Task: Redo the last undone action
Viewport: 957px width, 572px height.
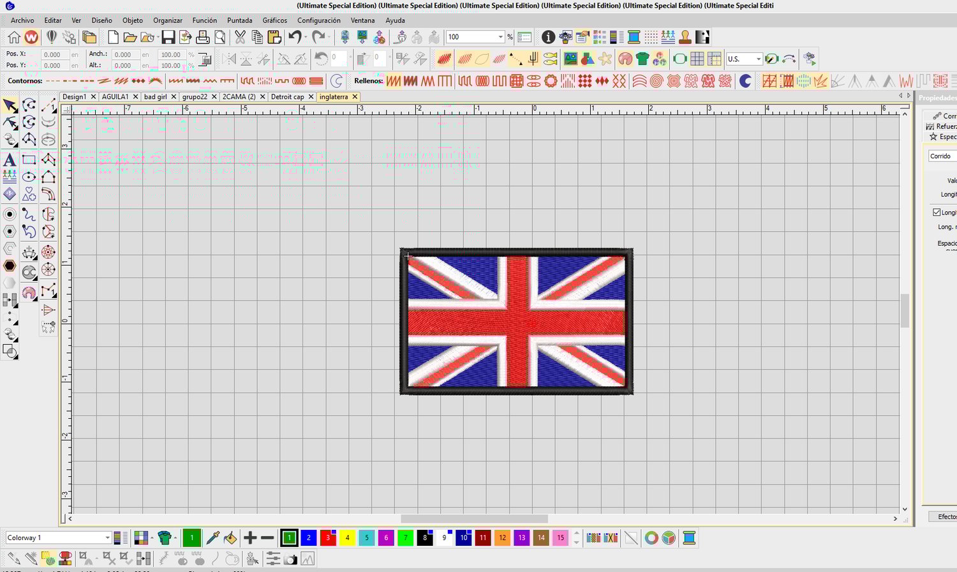Action: pos(318,37)
